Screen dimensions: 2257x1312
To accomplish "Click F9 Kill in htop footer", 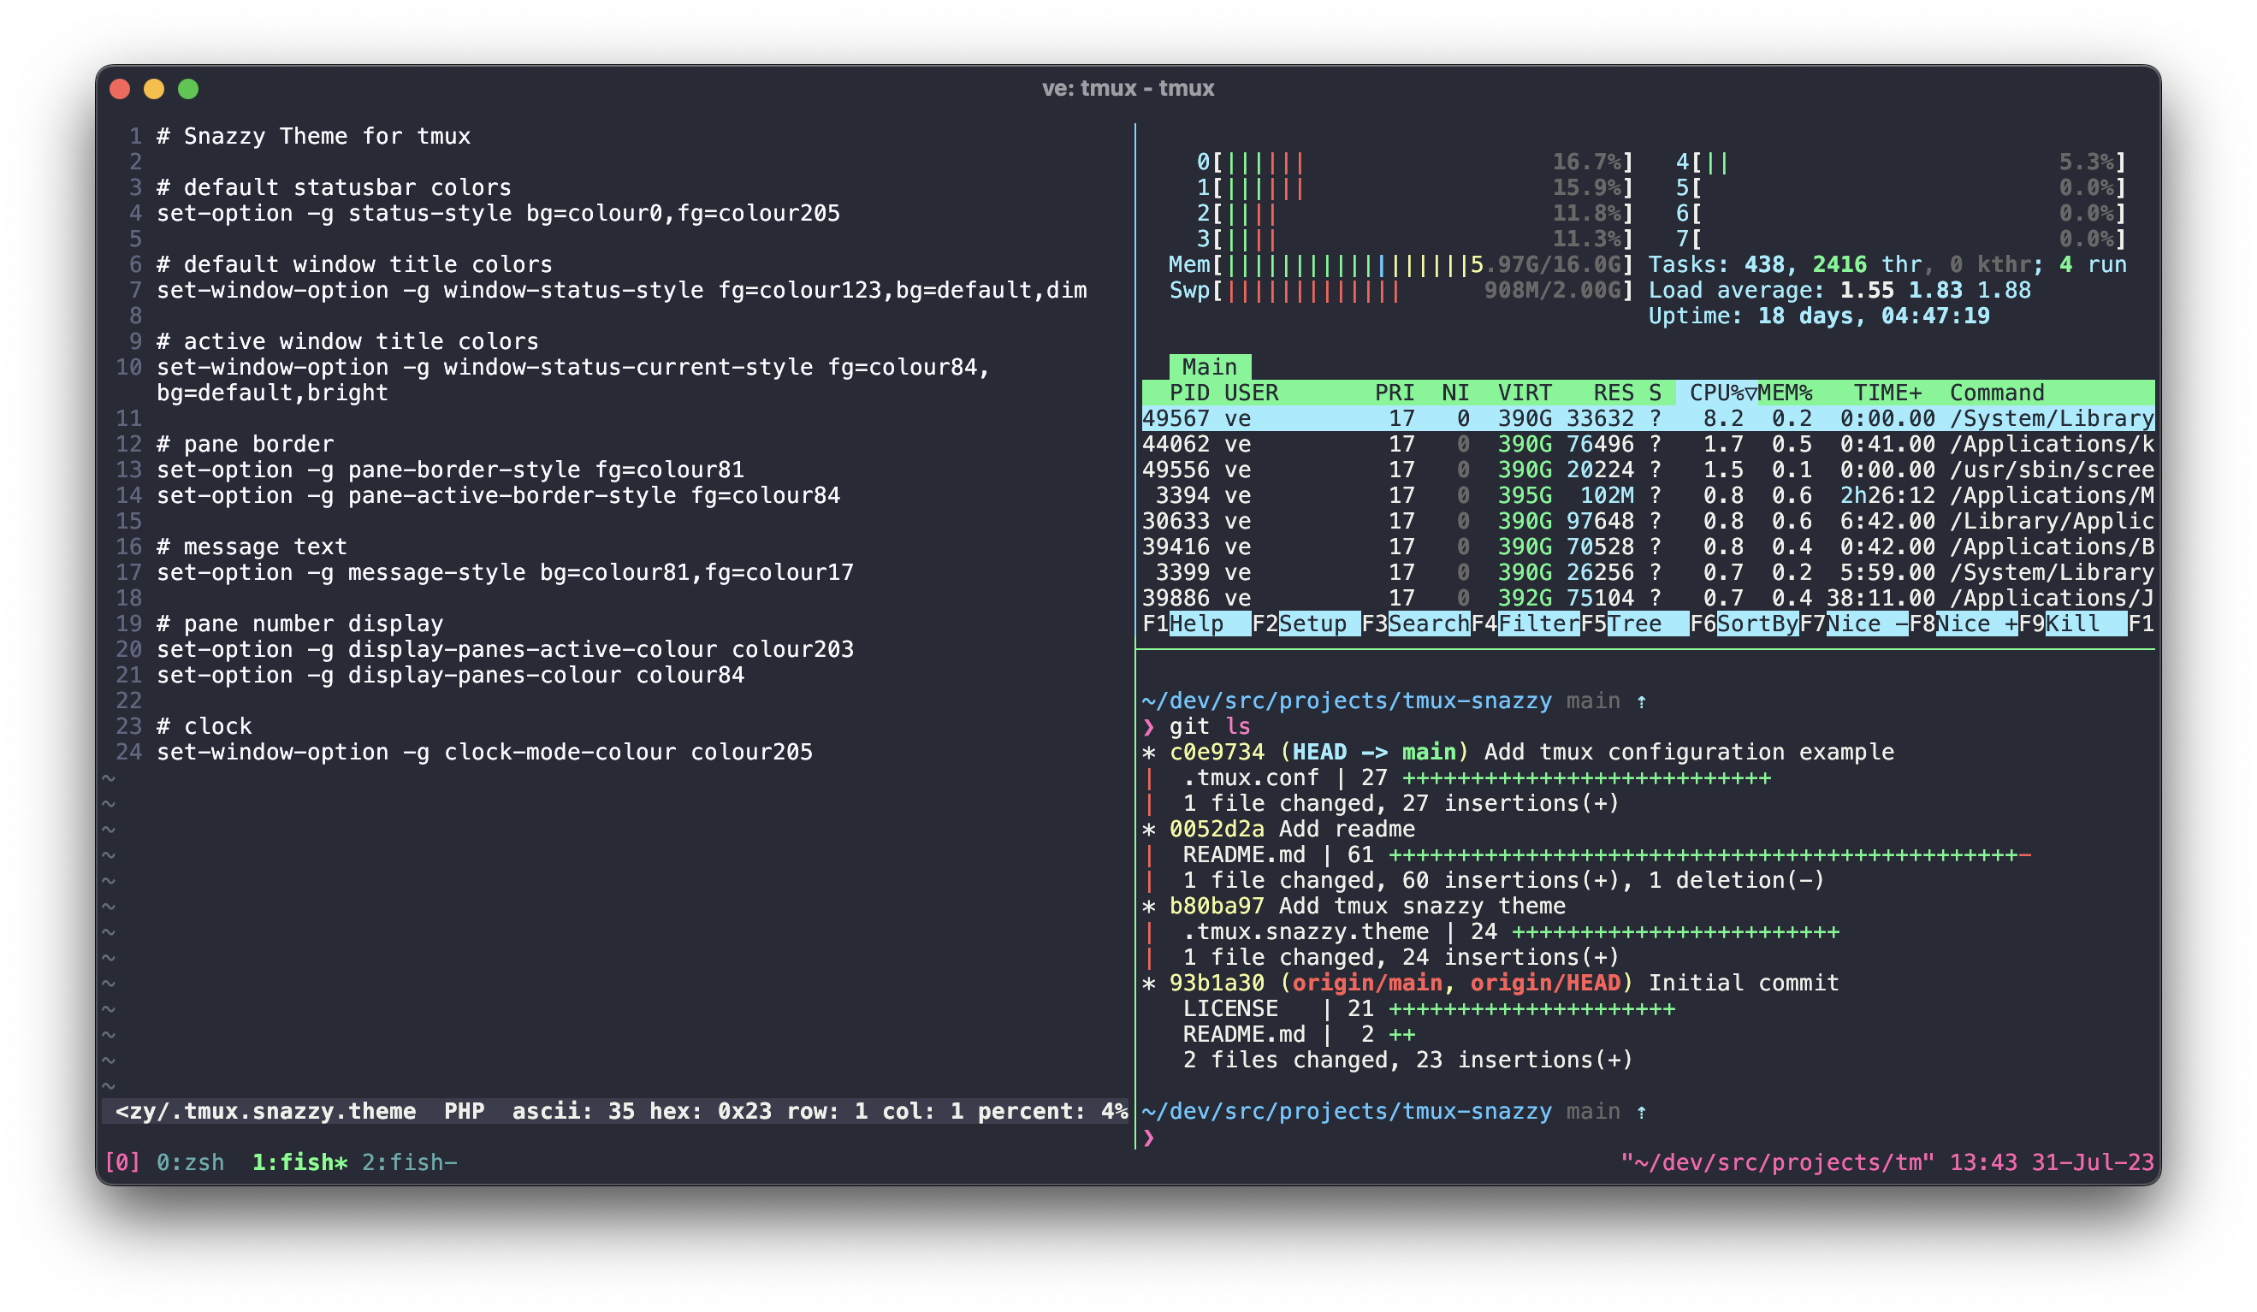I will (x=2072, y=624).
